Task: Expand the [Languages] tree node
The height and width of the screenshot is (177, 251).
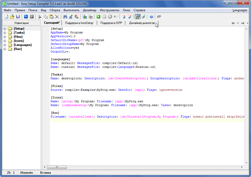Action: (x=5, y=45)
